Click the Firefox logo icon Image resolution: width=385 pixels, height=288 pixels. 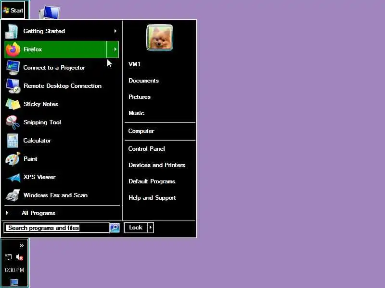[13, 49]
